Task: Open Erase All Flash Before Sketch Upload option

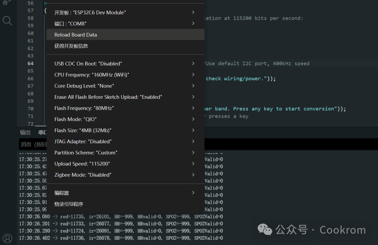Action: click(125, 97)
